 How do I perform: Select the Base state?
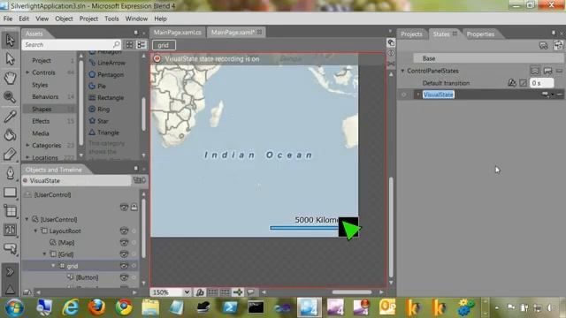tap(488, 58)
